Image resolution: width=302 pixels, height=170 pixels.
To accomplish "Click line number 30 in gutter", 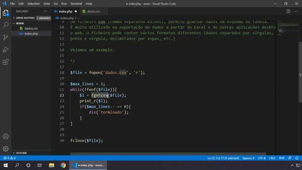I will coord(62,141).
